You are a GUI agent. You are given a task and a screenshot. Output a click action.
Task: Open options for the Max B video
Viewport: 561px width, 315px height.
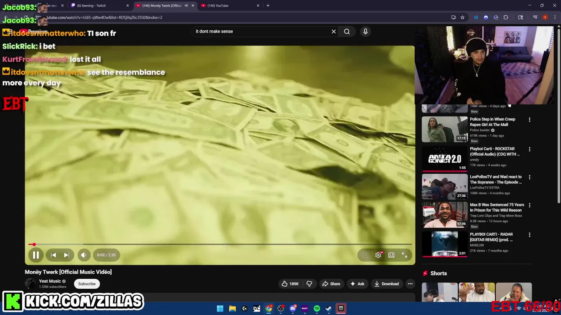529,205
